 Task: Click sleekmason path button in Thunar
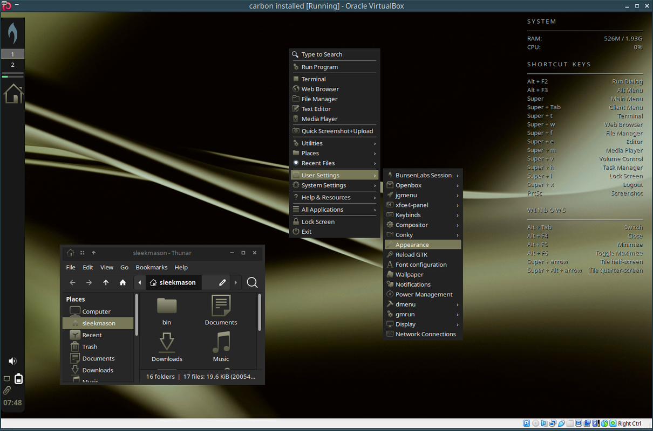tap(173, 282)
